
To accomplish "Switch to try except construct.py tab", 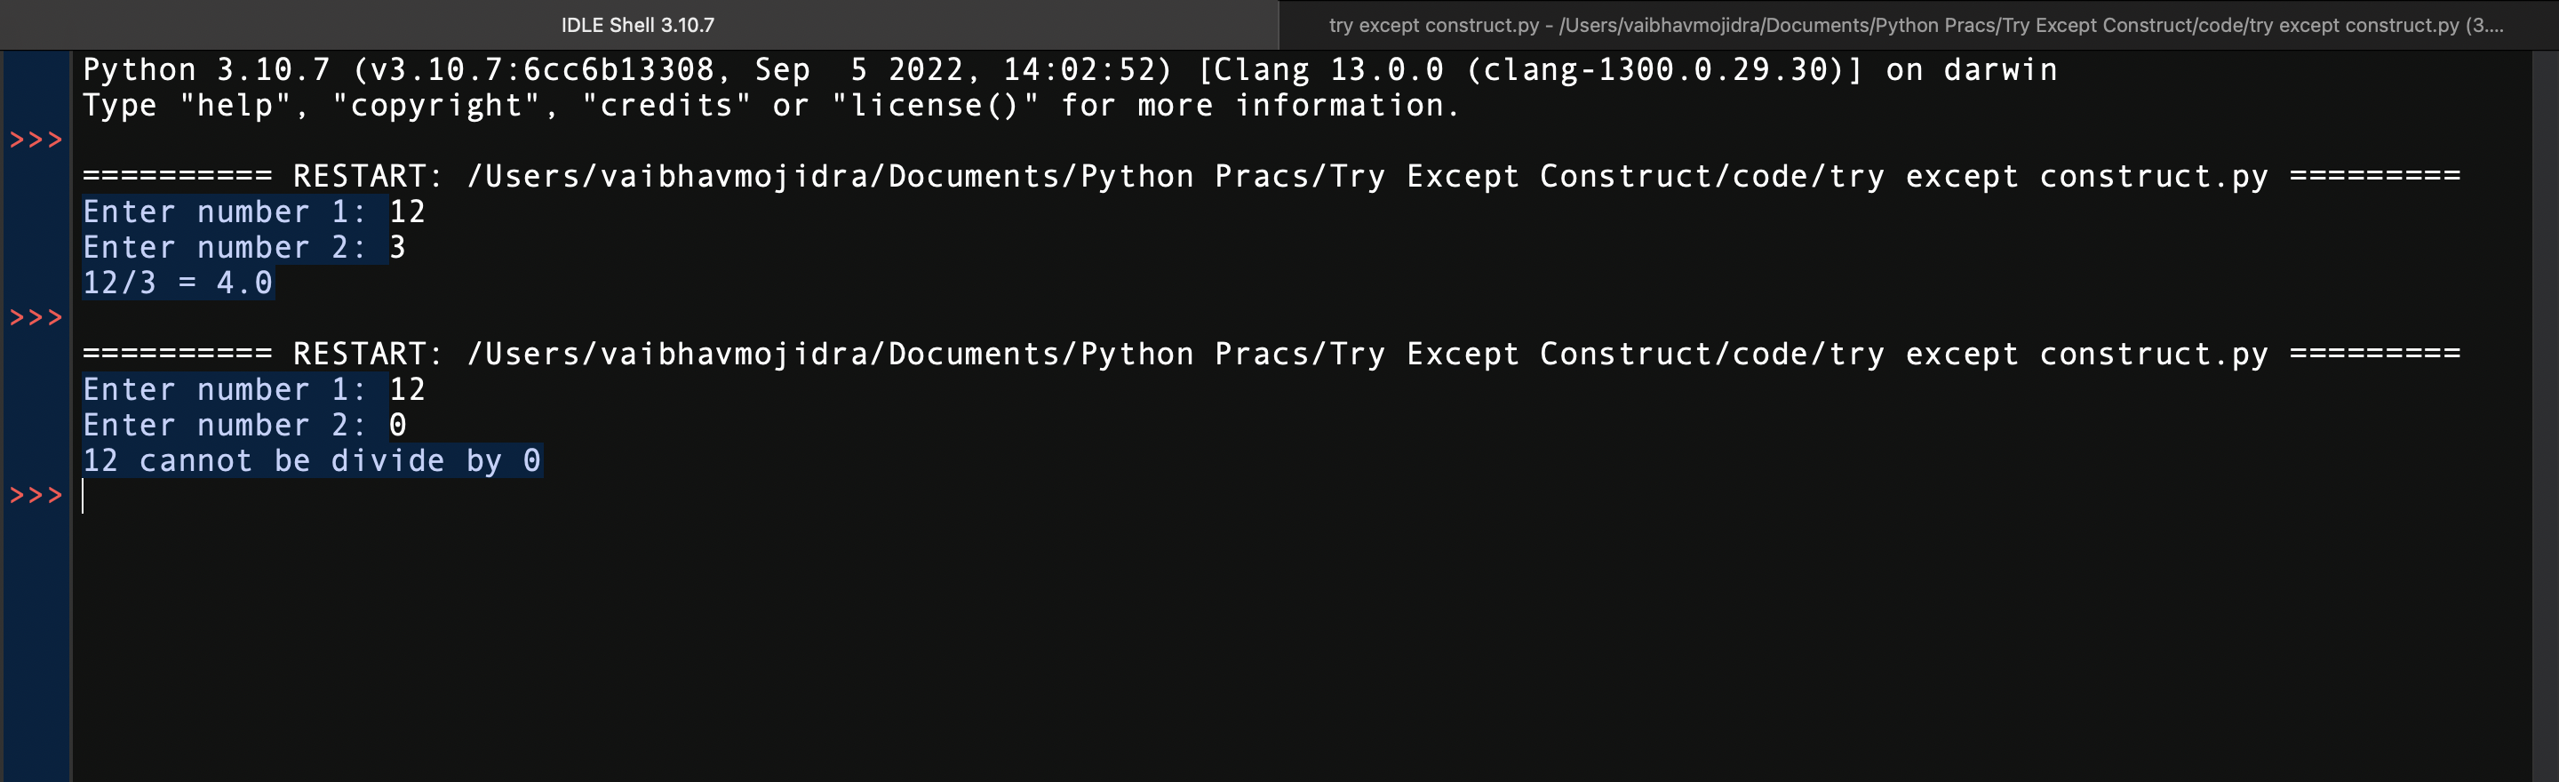I will coord(1917,25).
